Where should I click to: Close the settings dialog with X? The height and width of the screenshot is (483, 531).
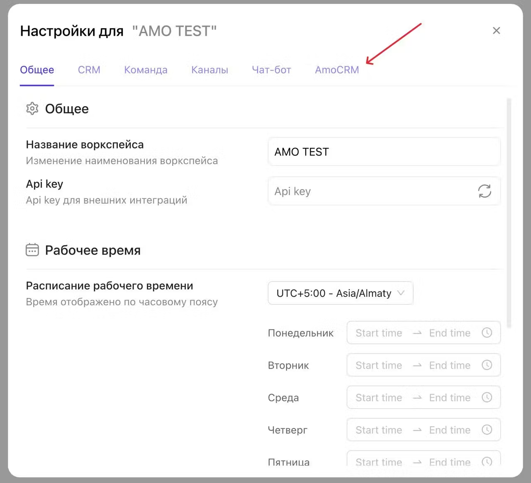(x=496, y=31)
